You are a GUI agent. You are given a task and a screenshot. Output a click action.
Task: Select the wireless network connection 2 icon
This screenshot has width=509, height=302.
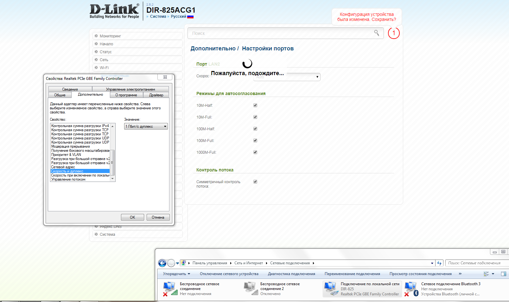pyautogui.click(x=251, y=289)
